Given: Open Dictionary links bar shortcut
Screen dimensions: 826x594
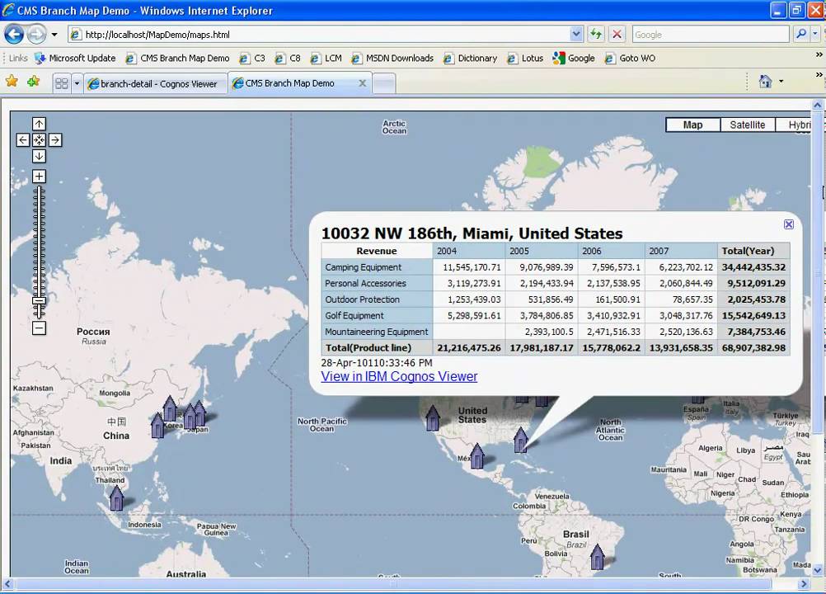Looking at the screenshot, I should tap(471, 58).
